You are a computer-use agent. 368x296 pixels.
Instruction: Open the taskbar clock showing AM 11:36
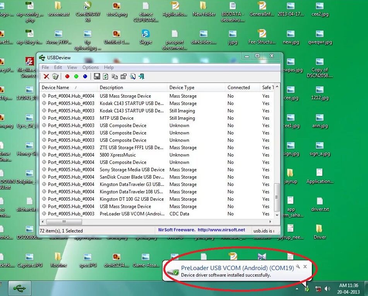pyautogui.click(x=349, y=289)
